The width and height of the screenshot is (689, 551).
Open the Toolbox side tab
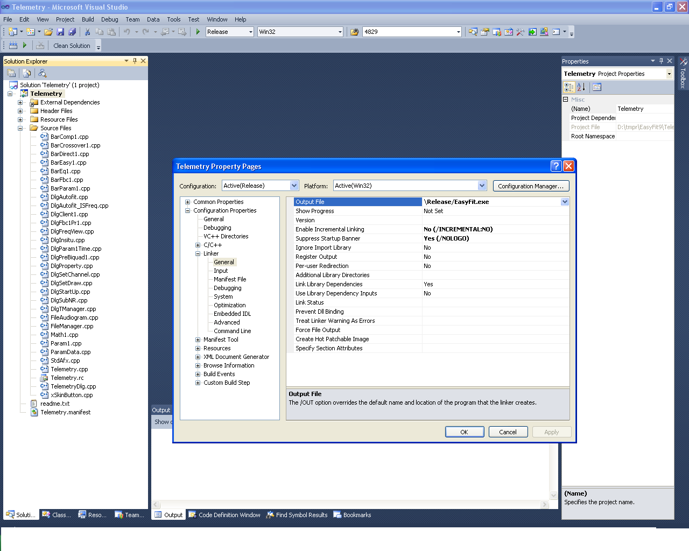(x=683, y=74)
